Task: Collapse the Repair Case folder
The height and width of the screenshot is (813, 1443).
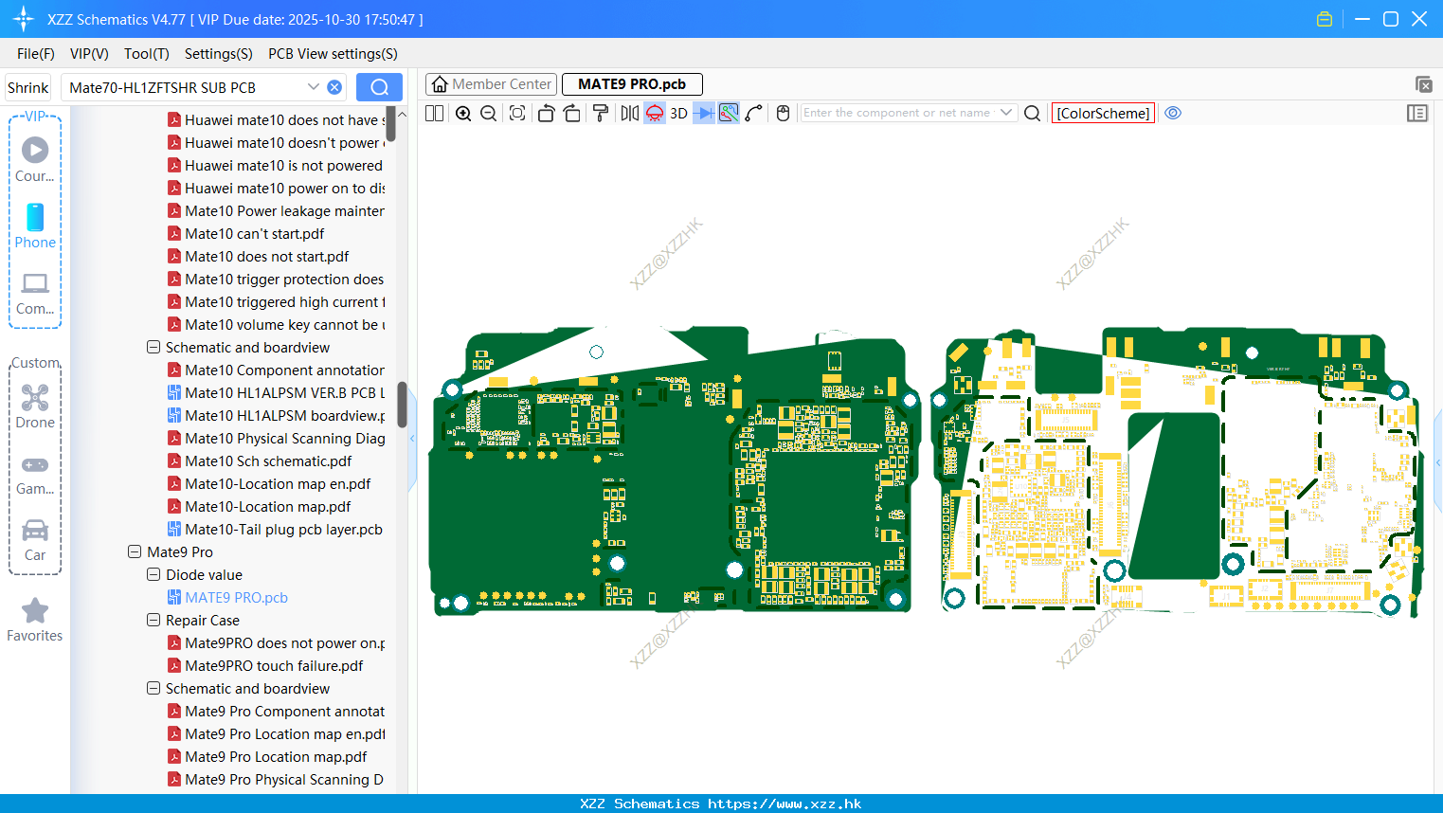Action: [x=153, y=620]
